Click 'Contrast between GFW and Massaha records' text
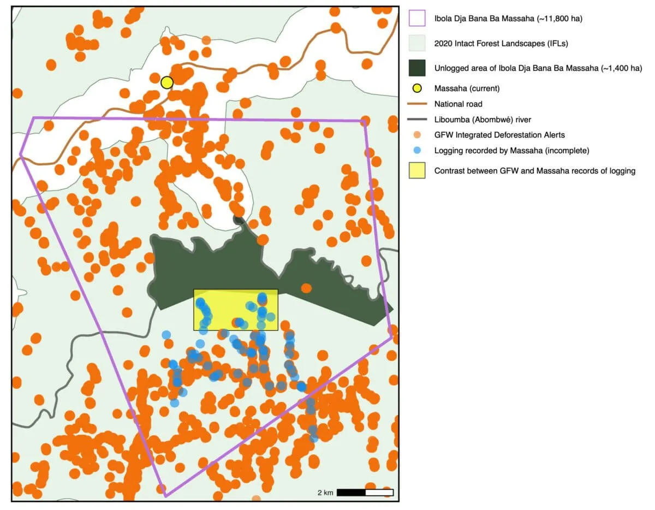655x510 pixels. [x=534, y=171]
